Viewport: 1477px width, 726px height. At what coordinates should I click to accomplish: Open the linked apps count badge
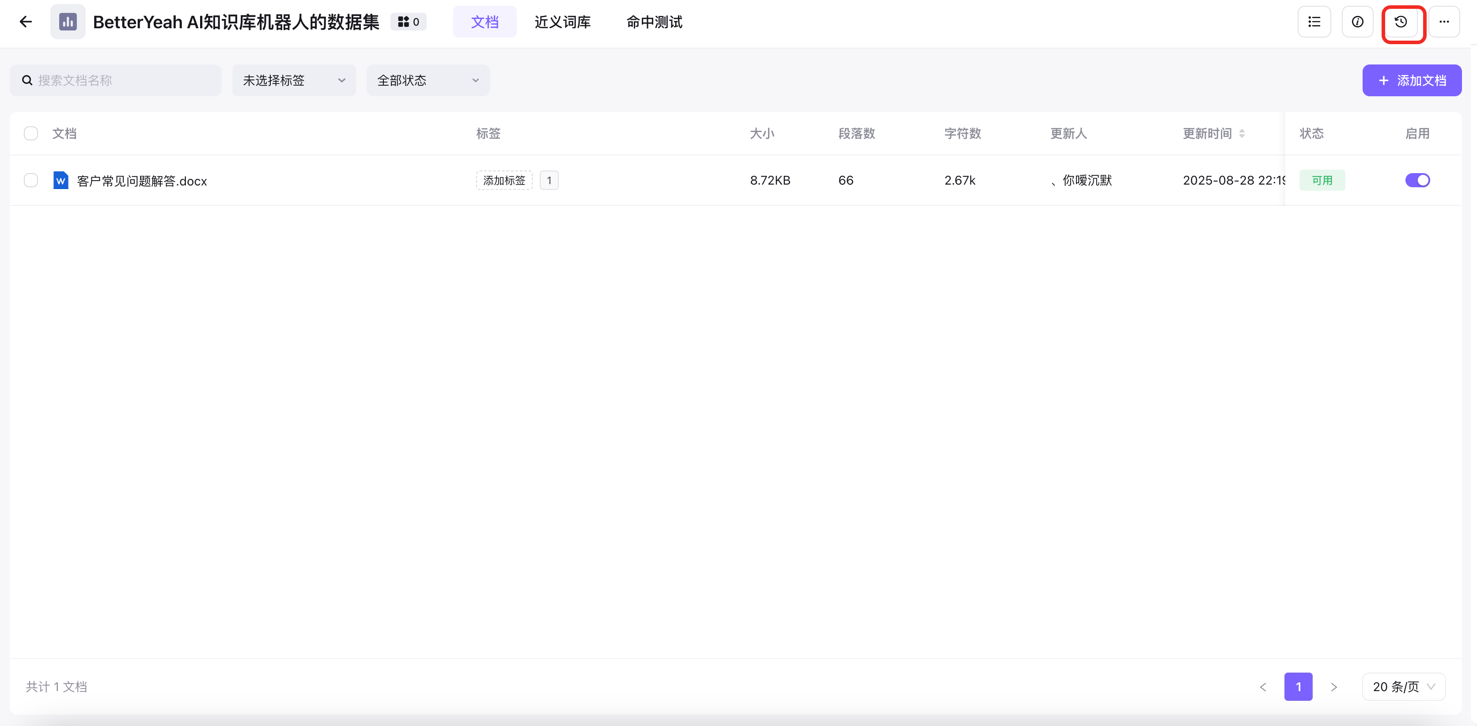click(x=409, y=22)
